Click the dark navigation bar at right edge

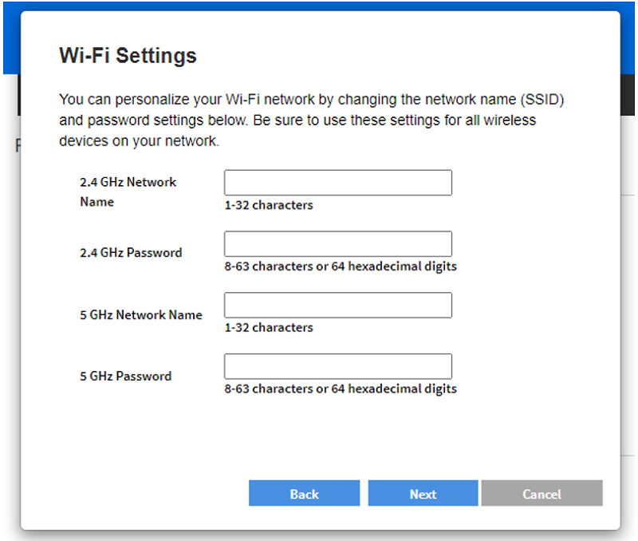pyautogui.click(x=628, y=95)
